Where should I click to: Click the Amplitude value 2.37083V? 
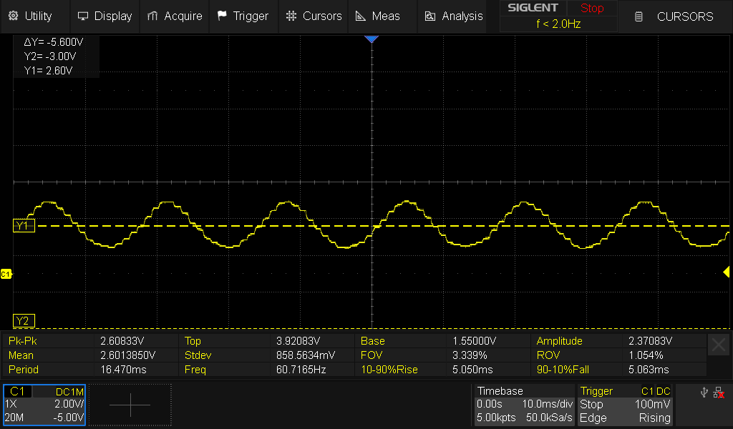(650, 341)
